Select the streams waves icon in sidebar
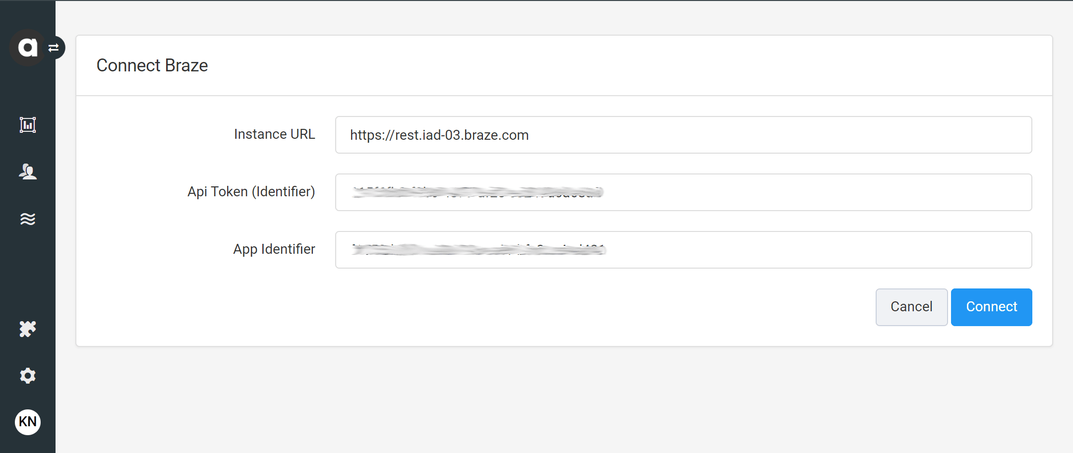The image size is (1073, 453). click(x=28, y=219)
